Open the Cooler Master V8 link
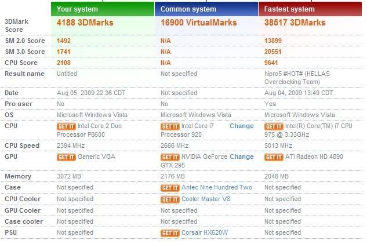367x244 pixels. click(x=206, y=199)
